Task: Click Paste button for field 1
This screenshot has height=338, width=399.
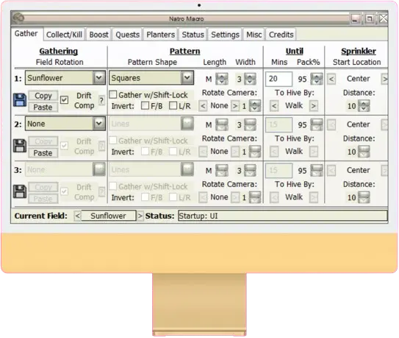Action: click(x=43, y=107)
